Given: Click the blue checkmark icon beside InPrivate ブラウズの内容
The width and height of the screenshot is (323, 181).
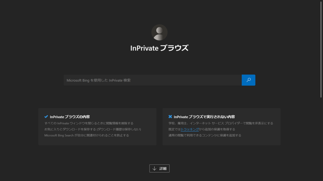Looking at the screenshot, I should click(46, 116).
